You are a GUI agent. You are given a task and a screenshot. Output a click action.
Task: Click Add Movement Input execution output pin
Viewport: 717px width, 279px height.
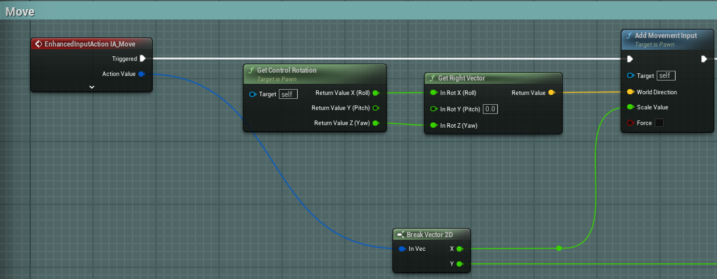tap(704, 59)
